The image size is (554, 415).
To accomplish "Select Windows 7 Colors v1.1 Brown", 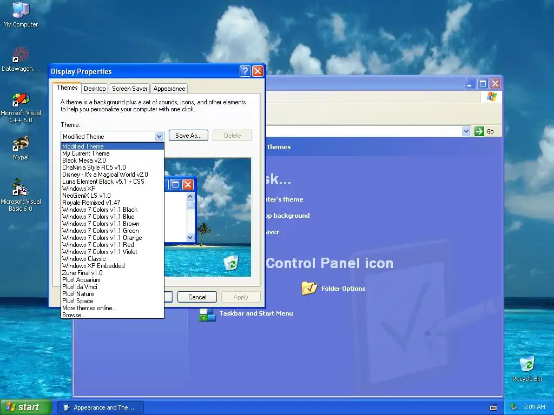I will [x=113, y=224].
